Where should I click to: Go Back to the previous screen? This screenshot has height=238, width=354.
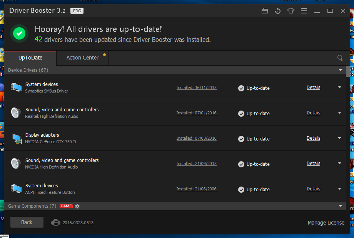point(27,222)
